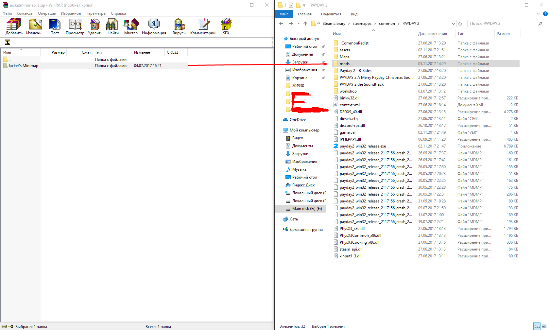Open Домашняя группа in navigation pane
This screenshot has height=330, width=549.
tap(306, 230)
